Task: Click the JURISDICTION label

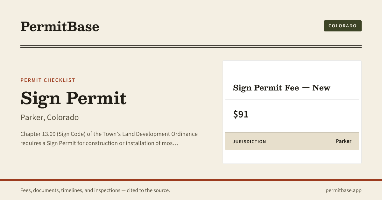Action: point(249,142)
